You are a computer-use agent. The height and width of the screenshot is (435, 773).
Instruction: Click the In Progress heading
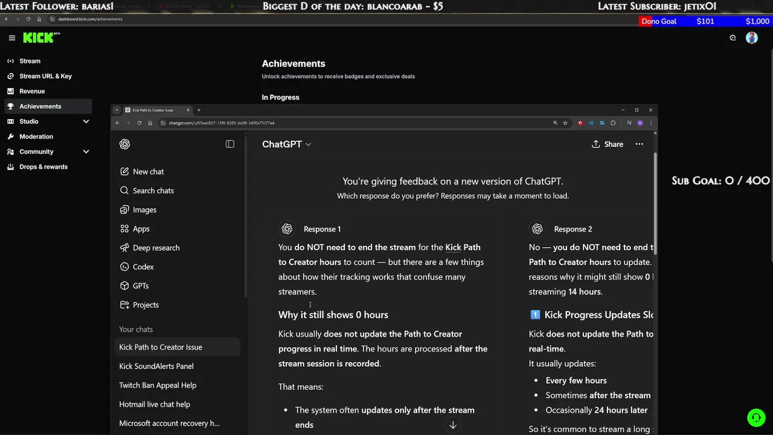pos(280,97)
